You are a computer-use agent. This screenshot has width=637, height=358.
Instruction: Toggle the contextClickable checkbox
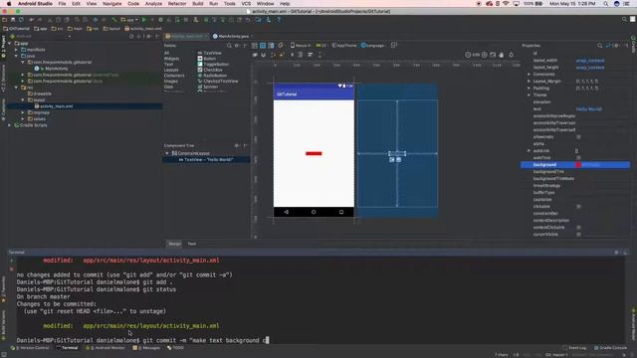coord(578,228)
